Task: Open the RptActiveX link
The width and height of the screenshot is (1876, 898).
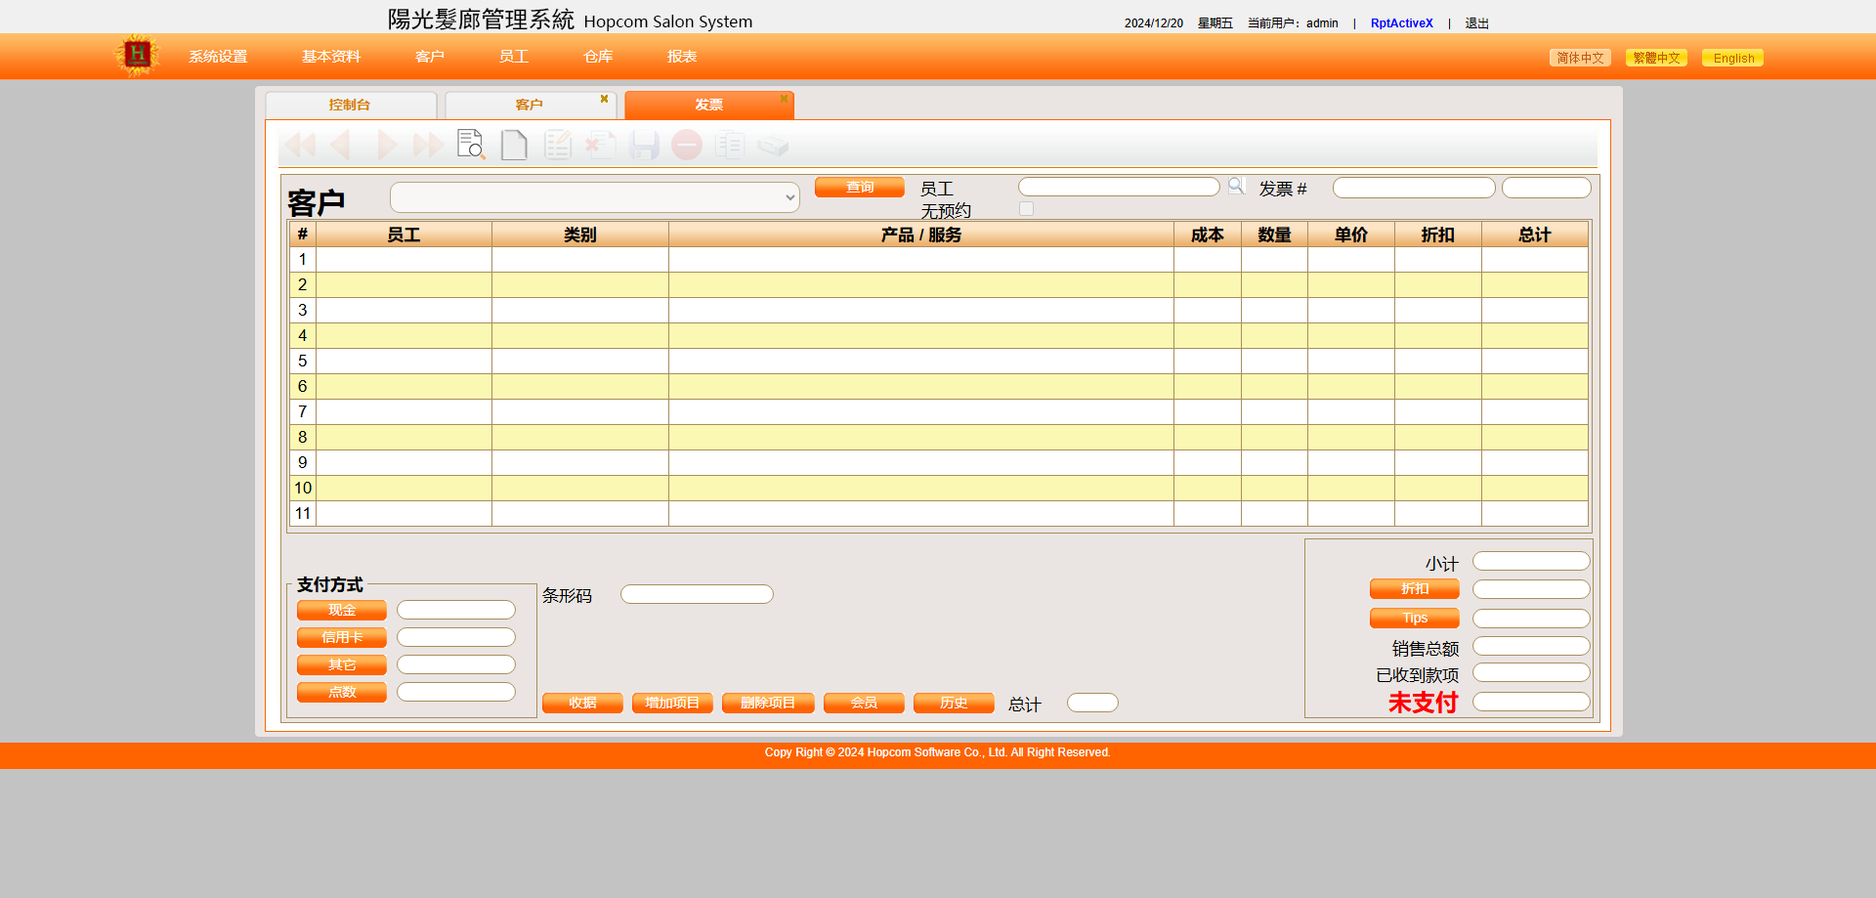Action: click(1401, 23)
